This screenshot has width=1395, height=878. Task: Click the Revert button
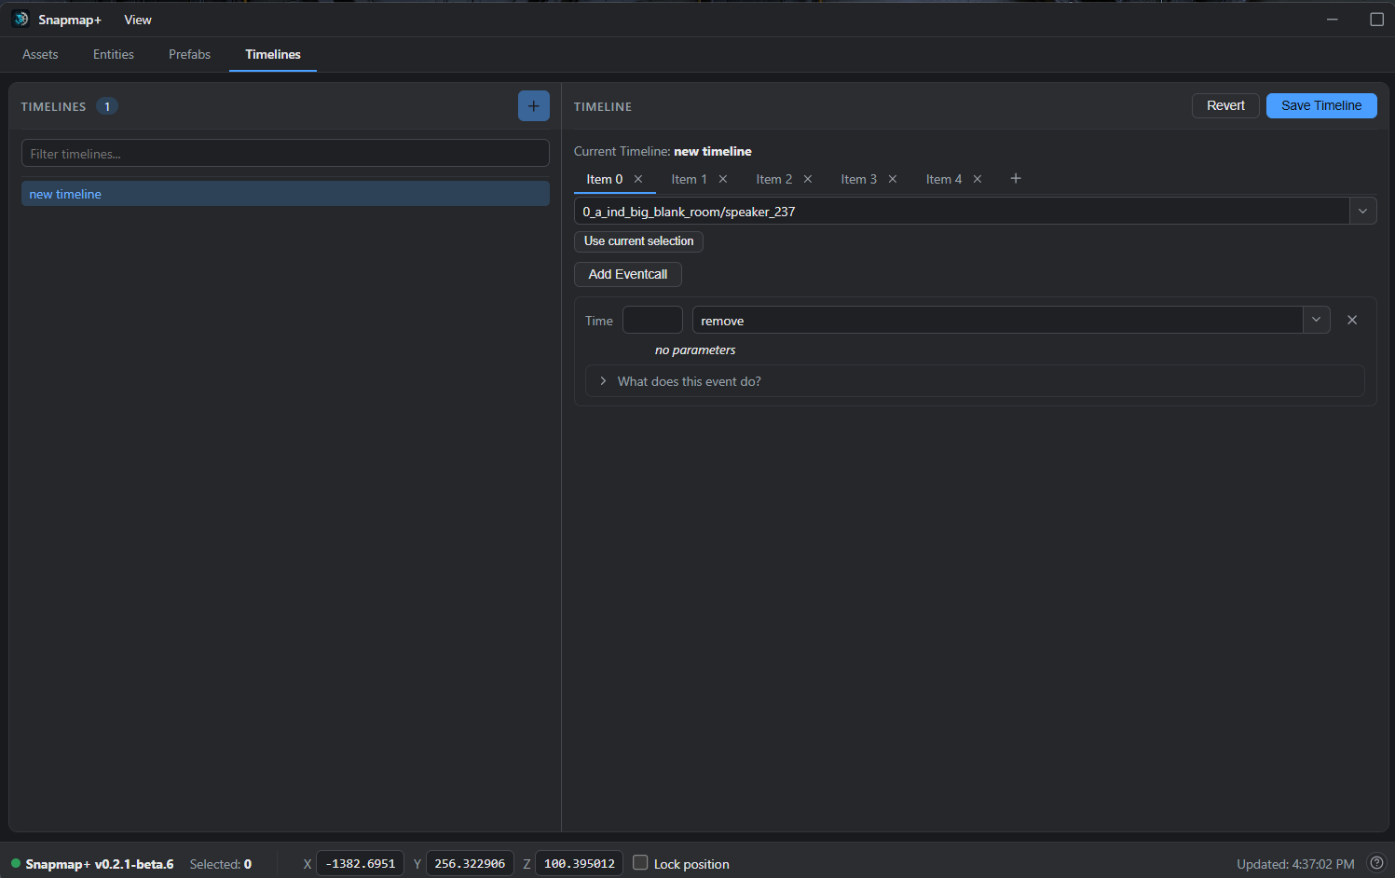coord(1225,105)
